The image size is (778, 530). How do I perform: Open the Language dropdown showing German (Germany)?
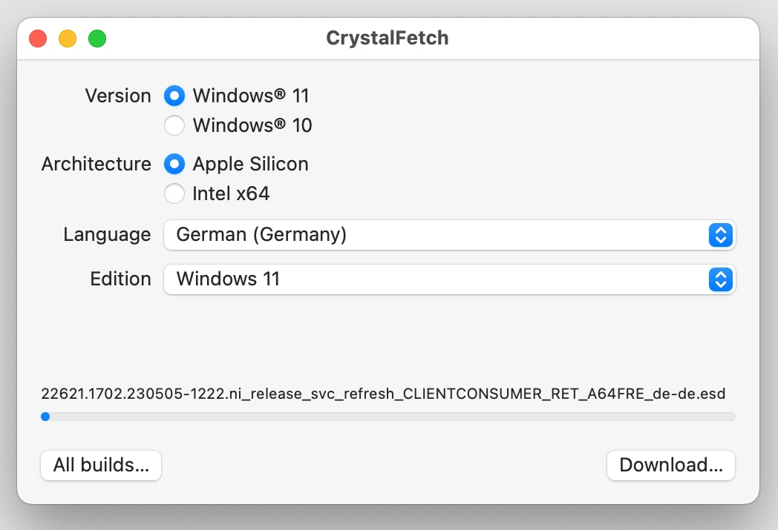pos(437,235)
